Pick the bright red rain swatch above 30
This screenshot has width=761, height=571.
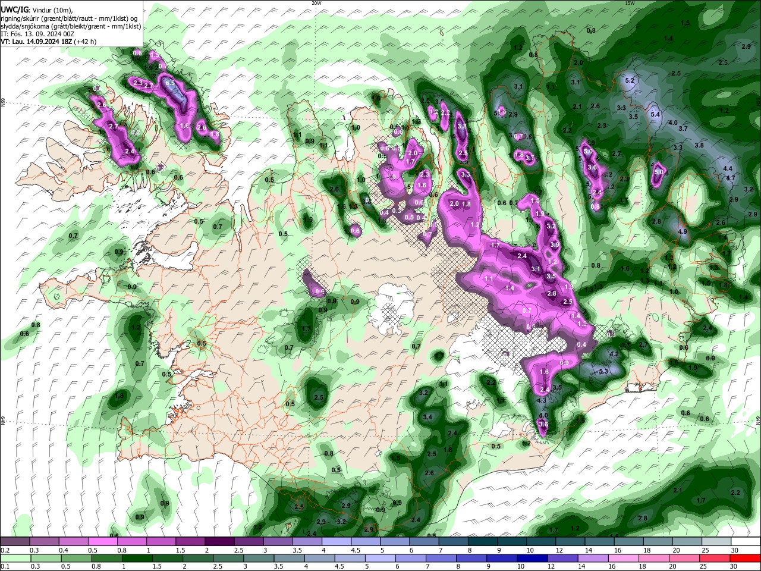pos(746,558)
